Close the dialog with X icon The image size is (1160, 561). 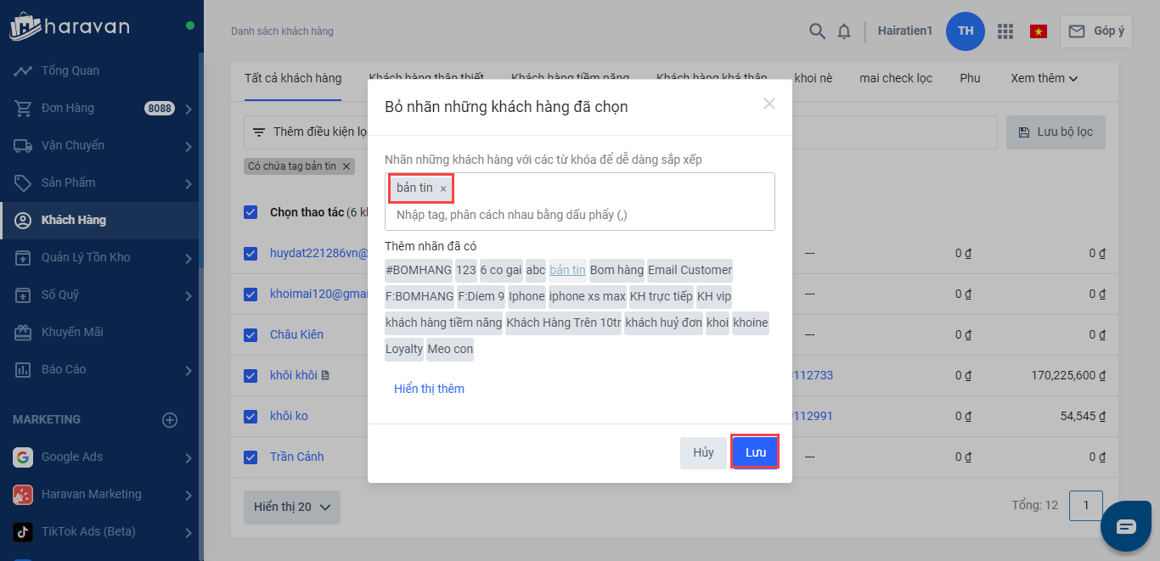(769, 104)
